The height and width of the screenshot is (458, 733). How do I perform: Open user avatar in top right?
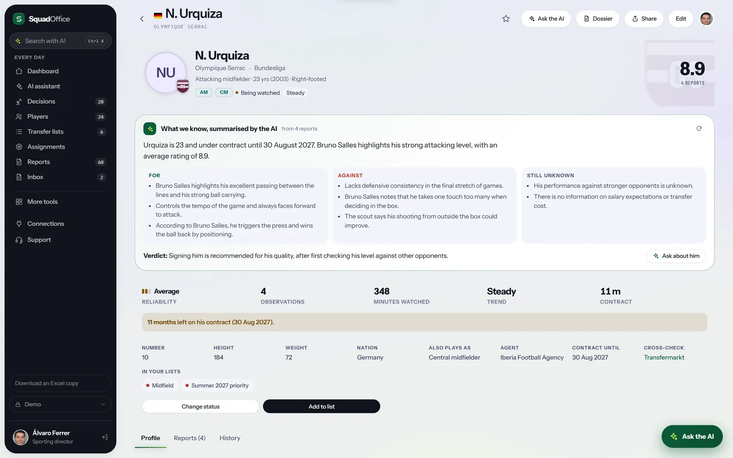pyautogui.click(x=706, y=19)
